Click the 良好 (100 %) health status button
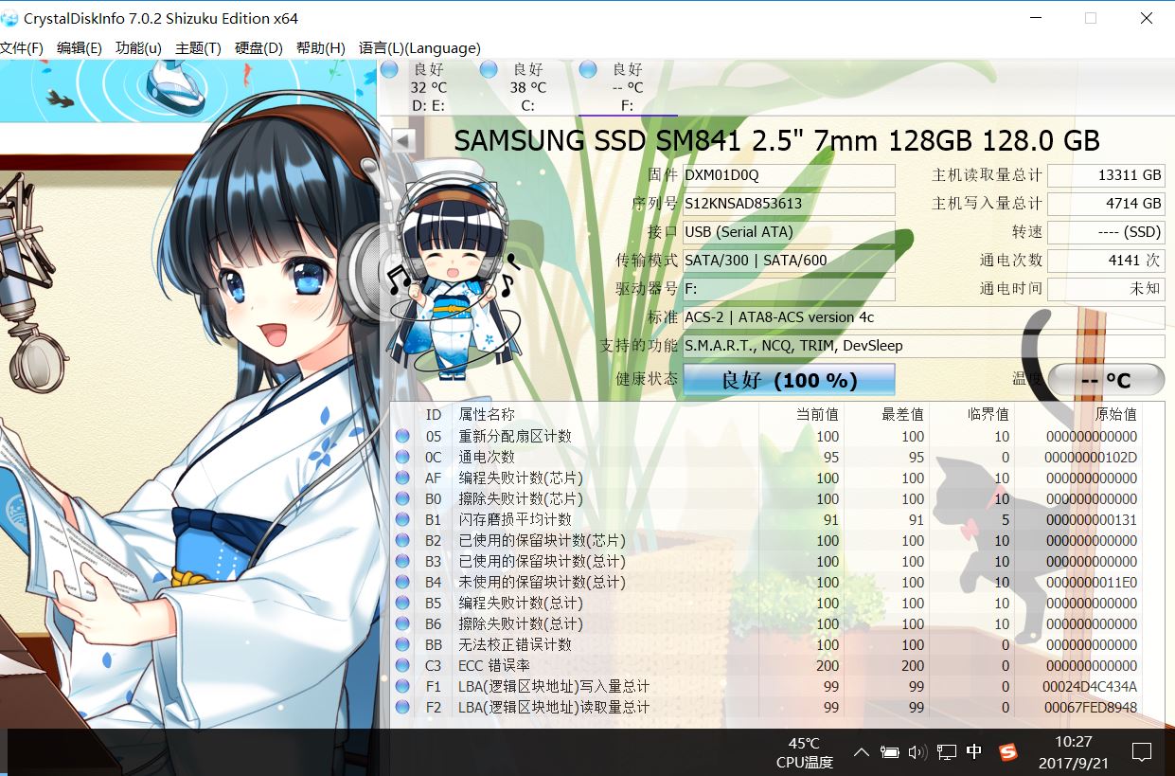The image size is (1175, 776). point(789,380)
